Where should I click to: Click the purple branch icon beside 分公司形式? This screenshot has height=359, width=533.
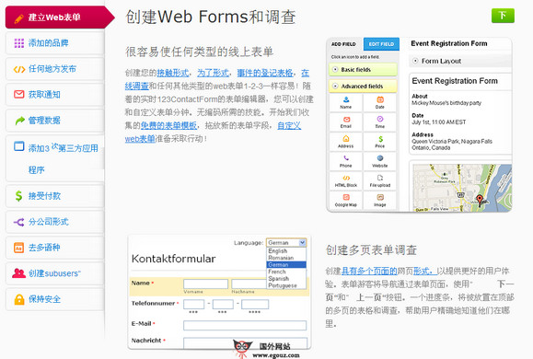[18, 222]
